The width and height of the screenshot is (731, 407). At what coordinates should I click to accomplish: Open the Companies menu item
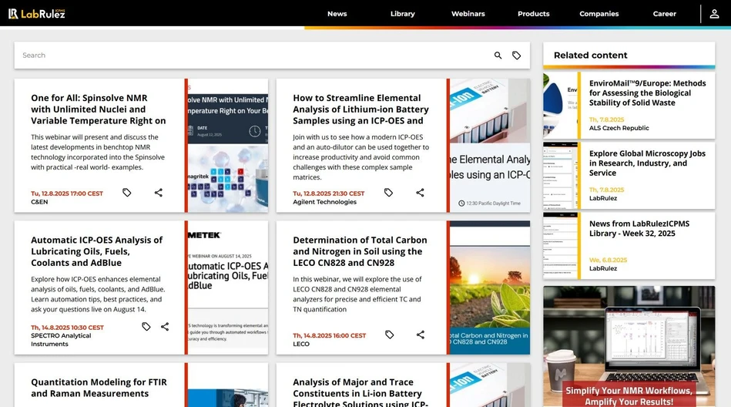click(x=599, y=14)
